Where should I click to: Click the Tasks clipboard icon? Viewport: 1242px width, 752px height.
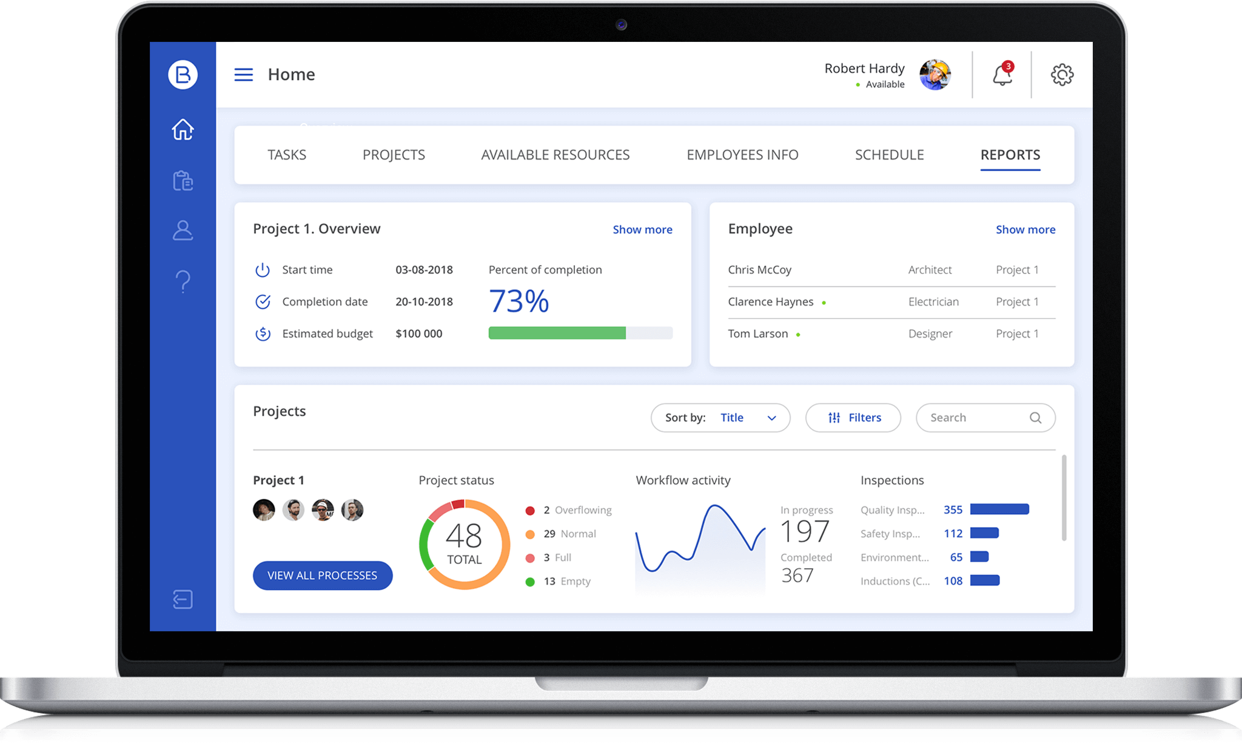pos(183,180)
